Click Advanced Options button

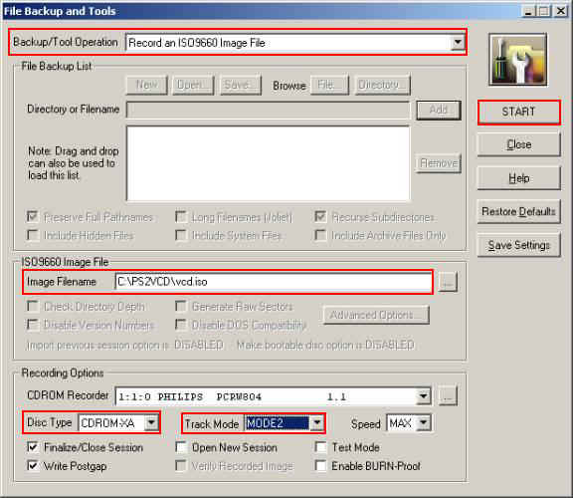pyautogui.click(x=376, y=315)
